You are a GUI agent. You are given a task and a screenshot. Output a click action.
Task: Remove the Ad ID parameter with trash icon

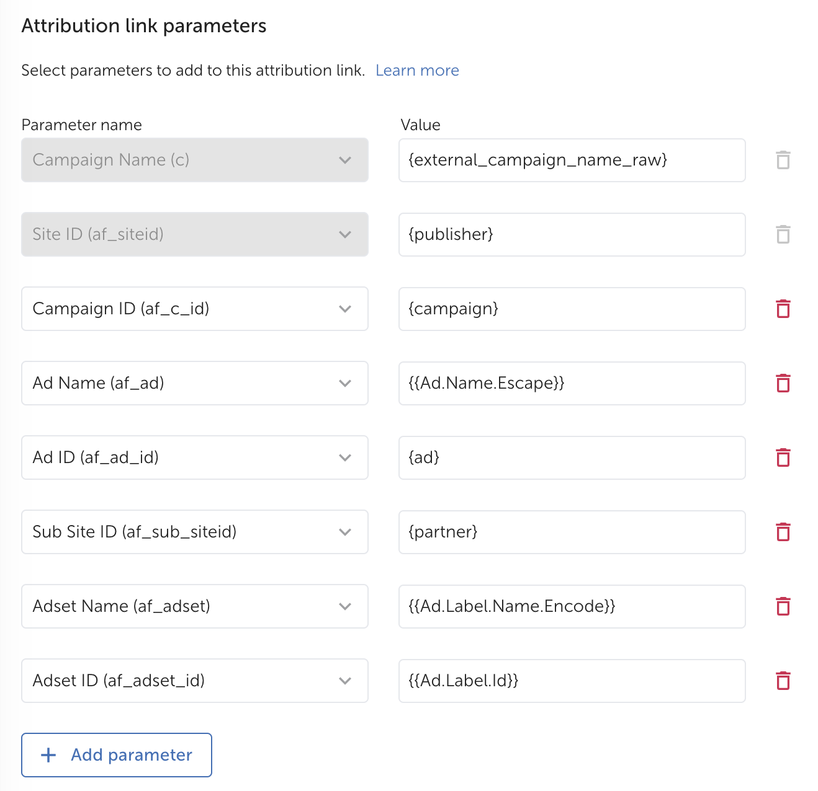click(x=783, y=457)
